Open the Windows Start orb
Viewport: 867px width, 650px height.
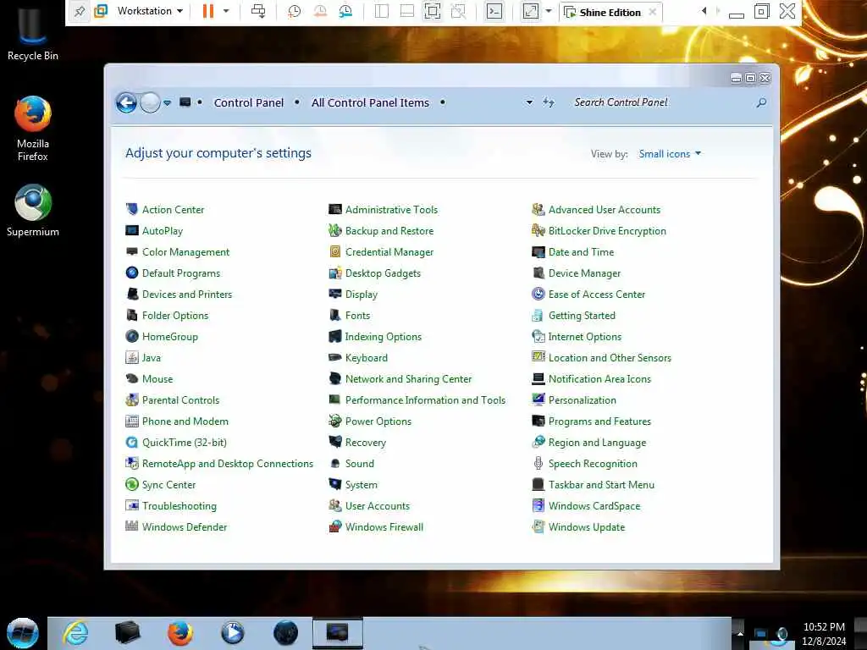(x=22, y=633)
